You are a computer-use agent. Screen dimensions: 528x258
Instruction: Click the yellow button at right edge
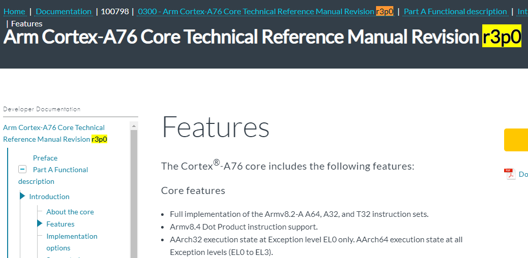(x=516, y=140)
